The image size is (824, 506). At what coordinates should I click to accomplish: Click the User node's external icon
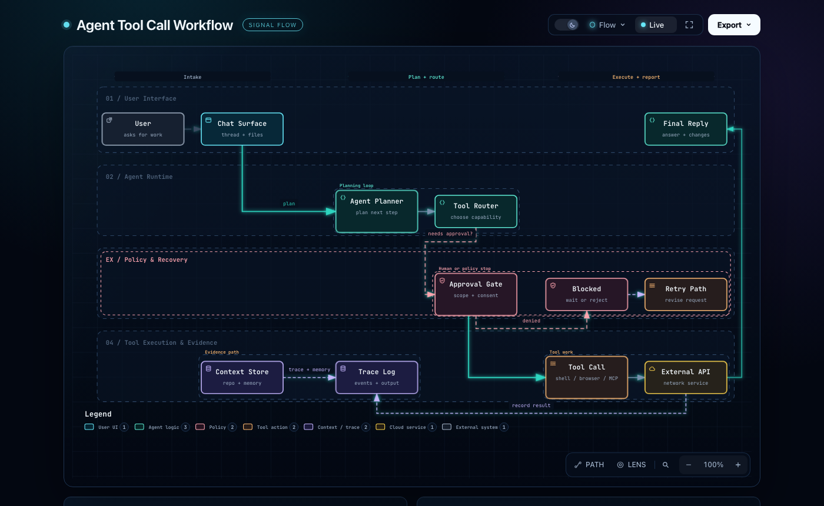(109, 120)
